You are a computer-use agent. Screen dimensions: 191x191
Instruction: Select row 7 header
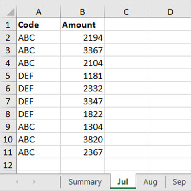[8, 101]
